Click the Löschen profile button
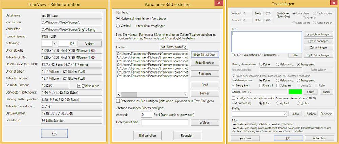Image resolution: width=339 pixels, height=144 pixels. coord(311,114)
